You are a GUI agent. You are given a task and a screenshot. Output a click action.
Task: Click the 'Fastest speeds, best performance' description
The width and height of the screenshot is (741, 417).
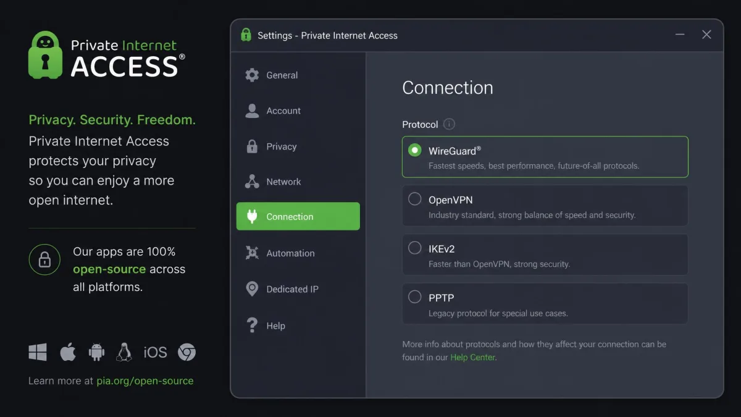534,166
